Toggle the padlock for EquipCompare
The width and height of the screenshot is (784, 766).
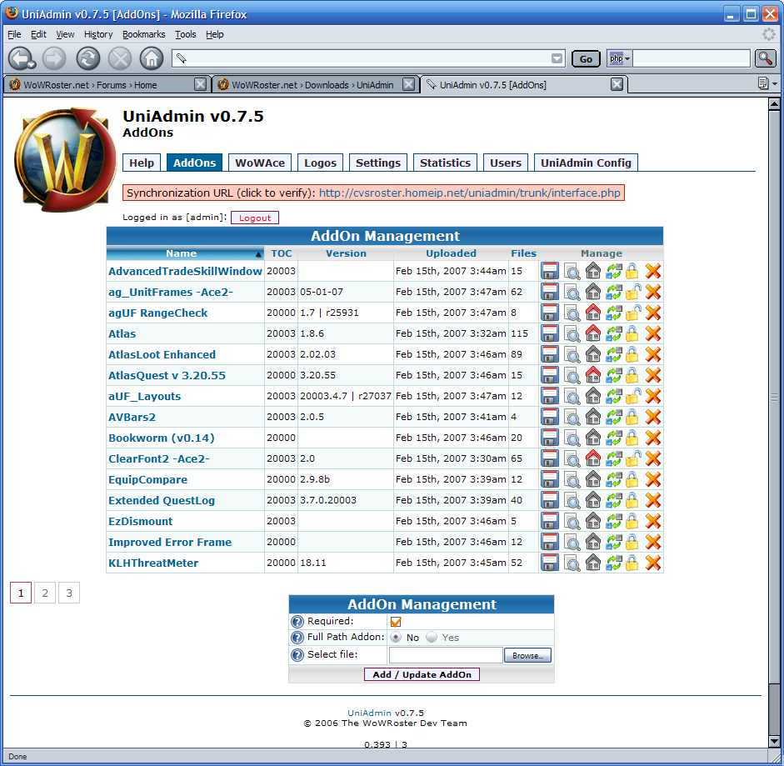coord(632,480)
